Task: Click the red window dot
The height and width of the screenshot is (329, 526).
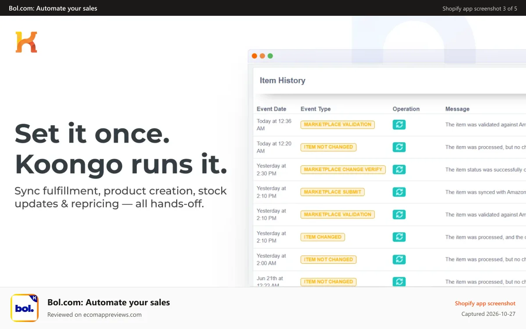Action: point(254,56)
